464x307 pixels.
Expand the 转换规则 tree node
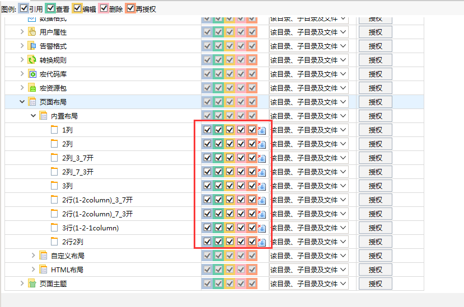tap(22, 60)
